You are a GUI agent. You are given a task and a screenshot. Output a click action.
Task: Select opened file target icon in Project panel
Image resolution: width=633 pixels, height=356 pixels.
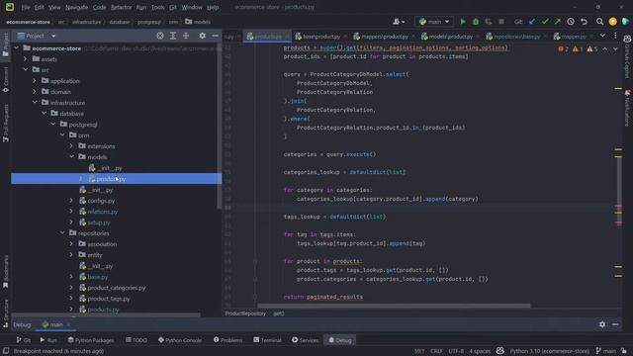point(160,36)
